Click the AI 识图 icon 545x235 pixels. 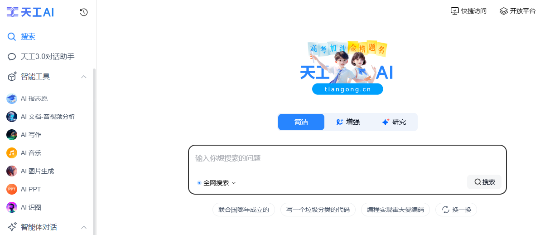(x=12, y=207)
